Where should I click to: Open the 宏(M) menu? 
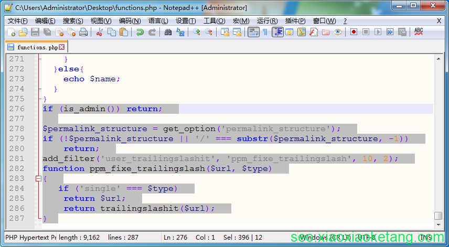coord(241,21)
